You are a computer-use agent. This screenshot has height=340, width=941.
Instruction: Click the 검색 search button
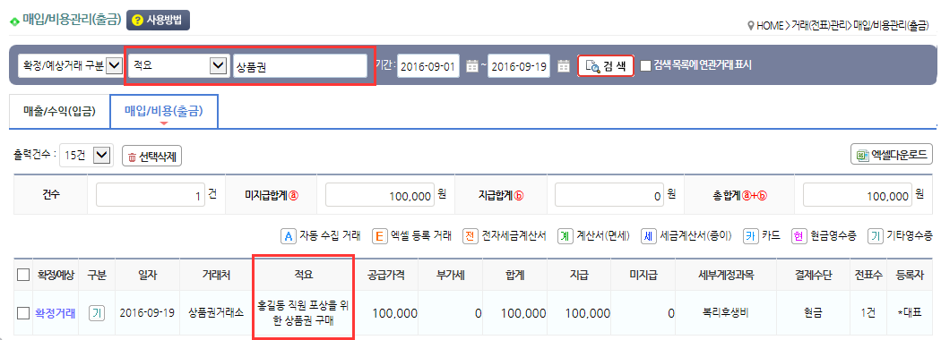tap(606, 66)
